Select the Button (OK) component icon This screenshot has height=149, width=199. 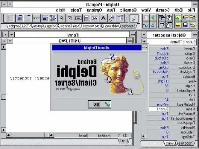[78, 18]
